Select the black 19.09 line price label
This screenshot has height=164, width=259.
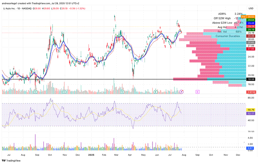click(251, 79)
